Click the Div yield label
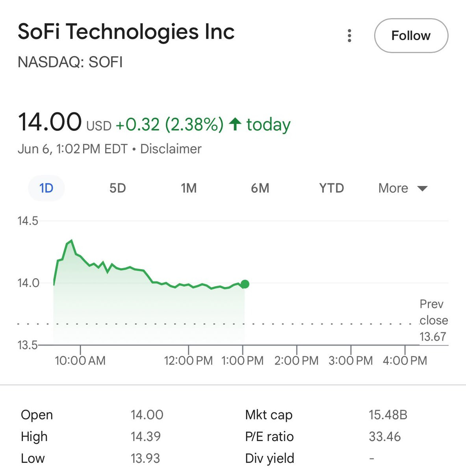The image size is (466, 473). [x=269, y=458]
